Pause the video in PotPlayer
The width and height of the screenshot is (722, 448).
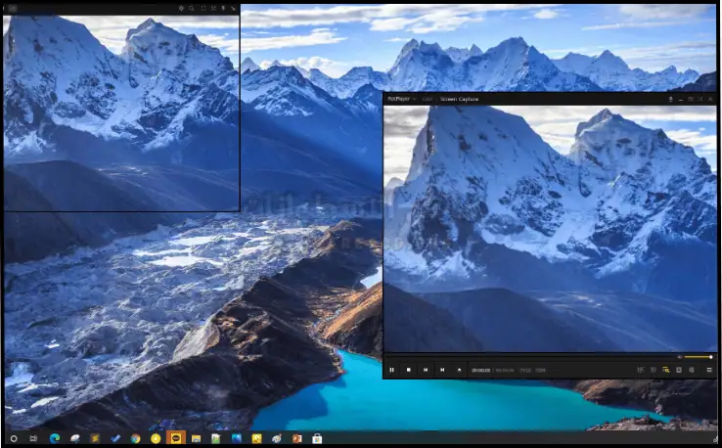(x=392, y=370)
